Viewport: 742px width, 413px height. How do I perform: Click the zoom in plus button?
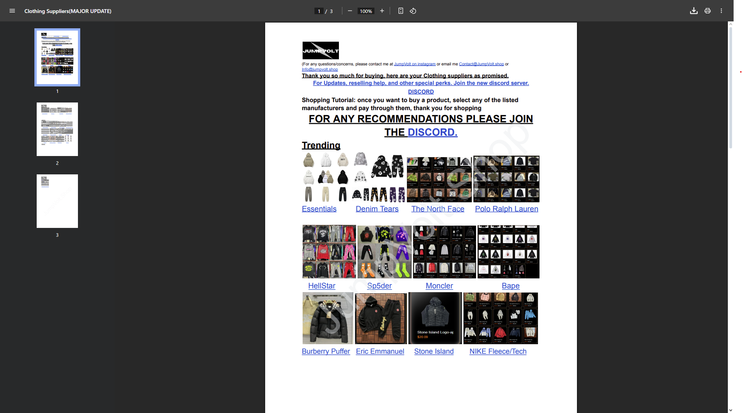pyautogui.click(x=382, y=11)
